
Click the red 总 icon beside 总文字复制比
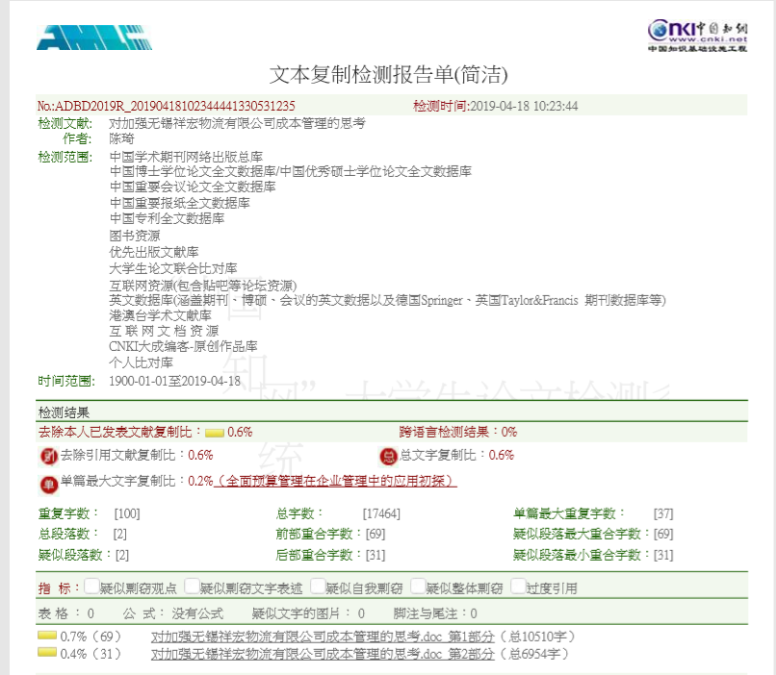point(388,456)
